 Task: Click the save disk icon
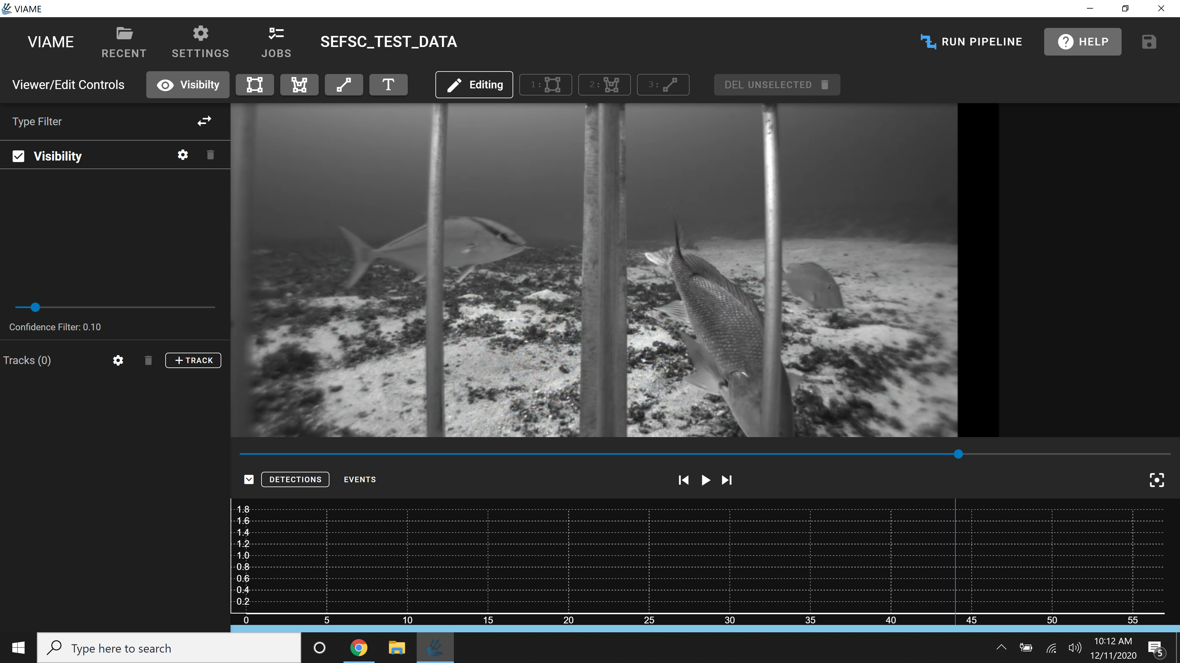pyautogui.click(x=1149, y=42)
